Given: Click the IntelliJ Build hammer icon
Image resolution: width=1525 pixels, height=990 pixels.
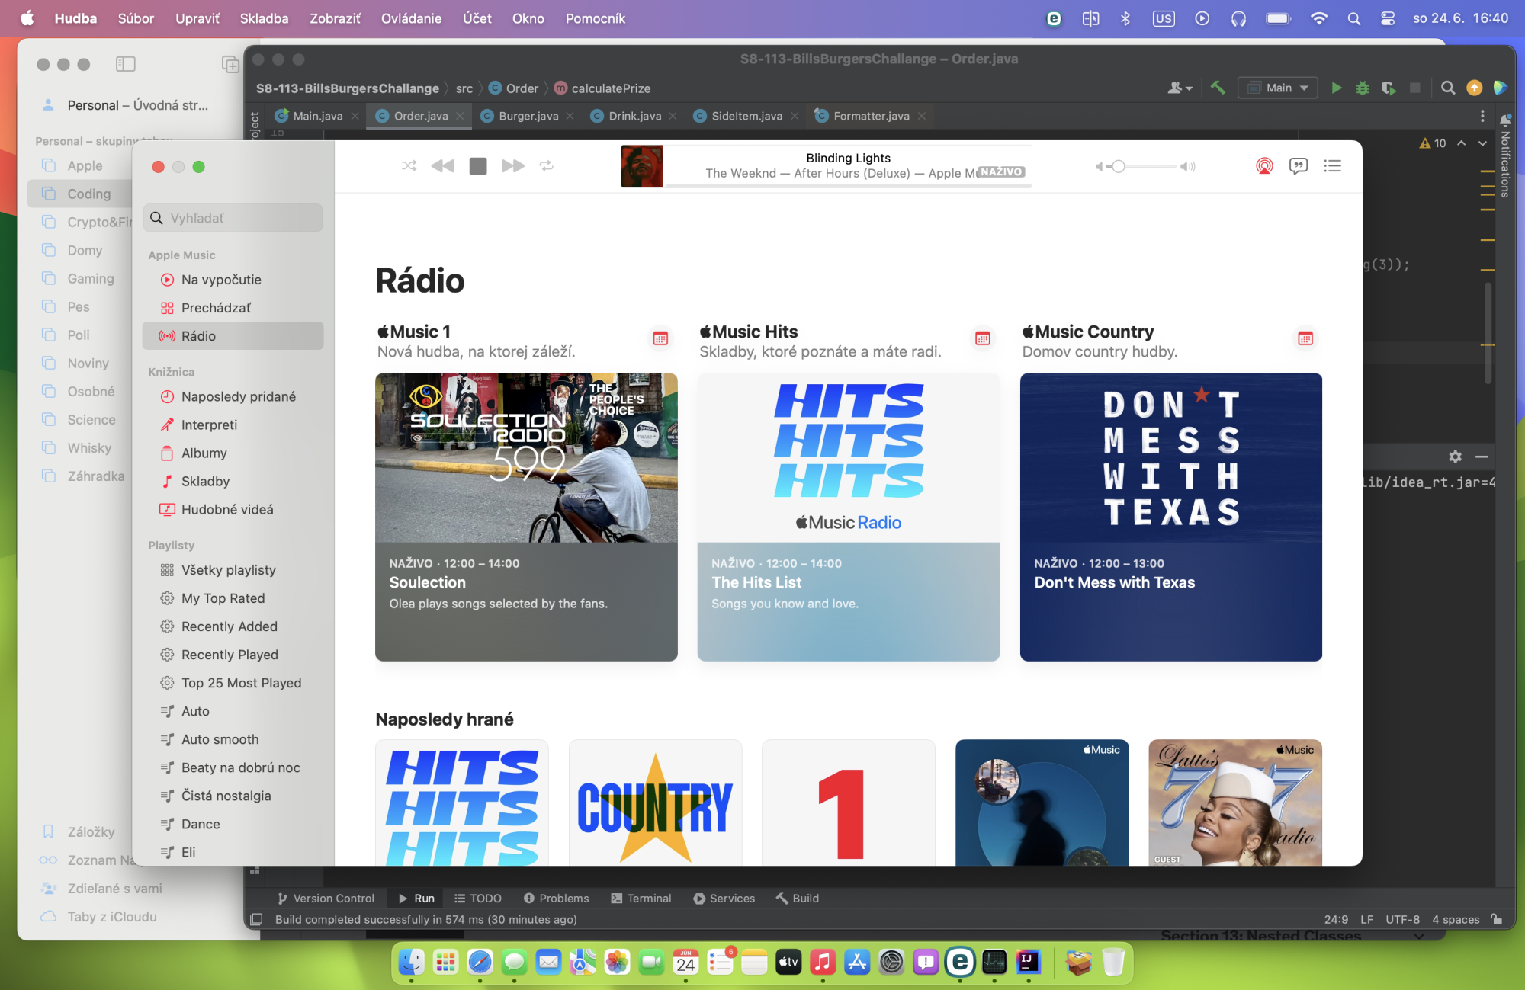Looking at the screenshot, I should tap(1218, 88).
